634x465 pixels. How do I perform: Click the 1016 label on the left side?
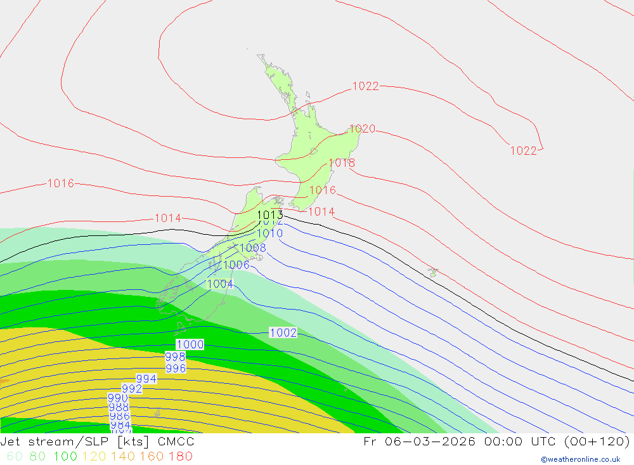tap(61, 183)
